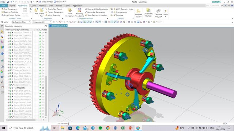The height and width of the screenshot is (131, 234).
Task: Toggle checkbox for Align (SEATING FOR row
Action: (x=11, y=68)
